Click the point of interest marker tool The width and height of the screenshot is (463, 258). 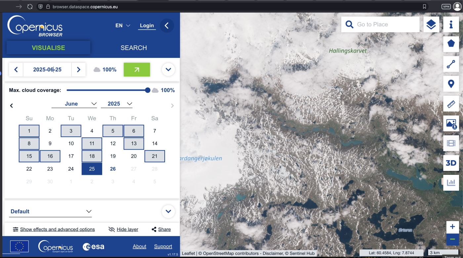pyautogui.click(x=451, y=84)
